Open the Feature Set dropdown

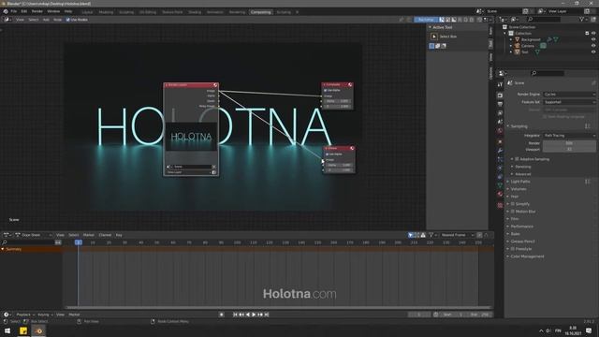tap(569, 102)
